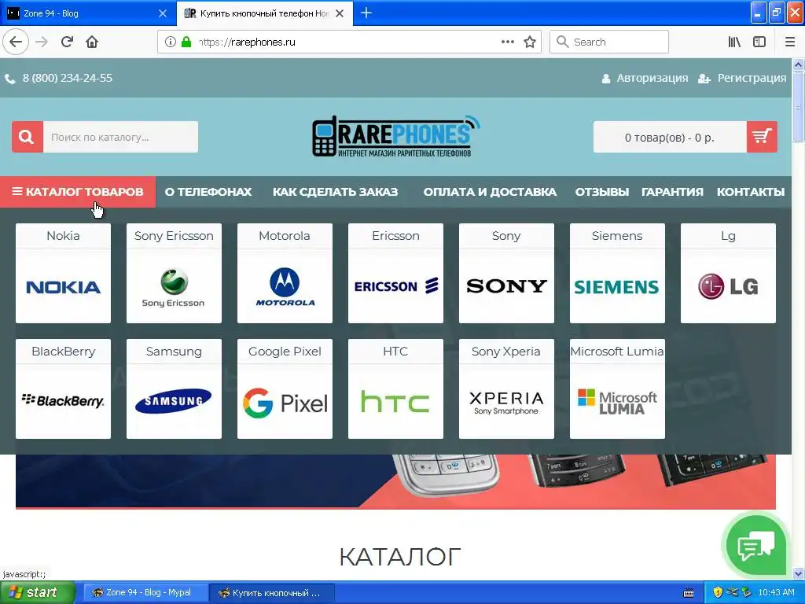Go to Контакты menu item
805x604 pixels.
[751, 192]
